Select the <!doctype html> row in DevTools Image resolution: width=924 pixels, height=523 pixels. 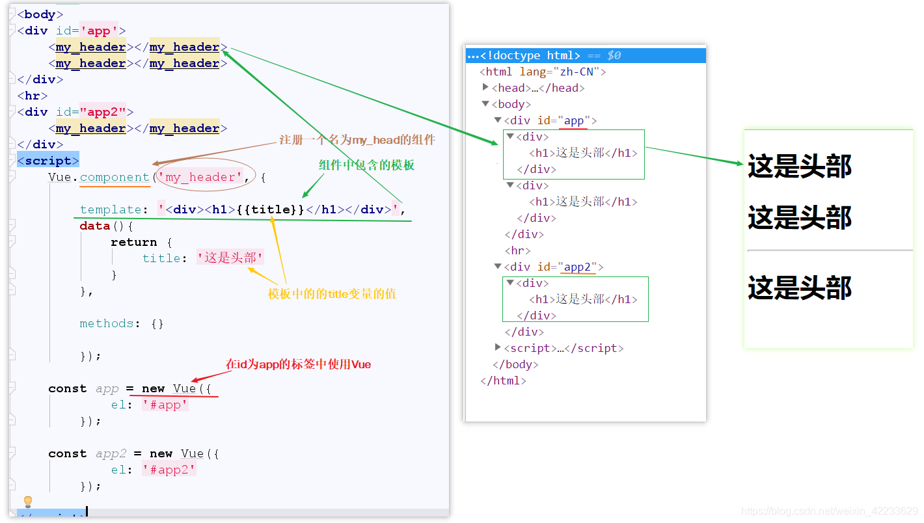click(586, 55)
